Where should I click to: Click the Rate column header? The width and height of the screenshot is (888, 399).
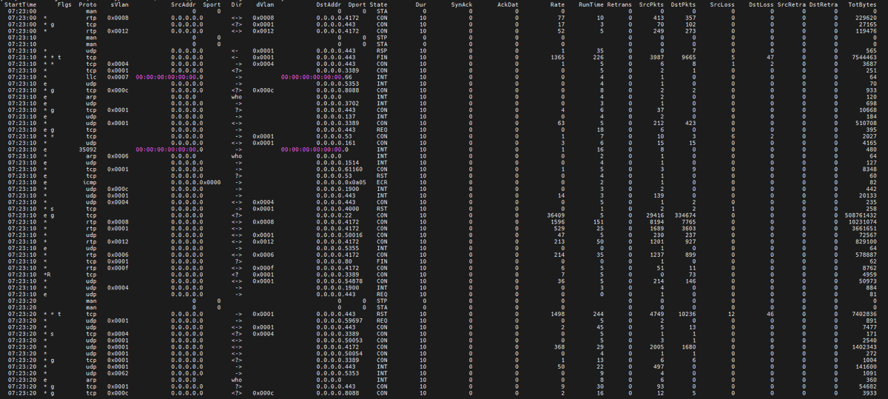557,4
